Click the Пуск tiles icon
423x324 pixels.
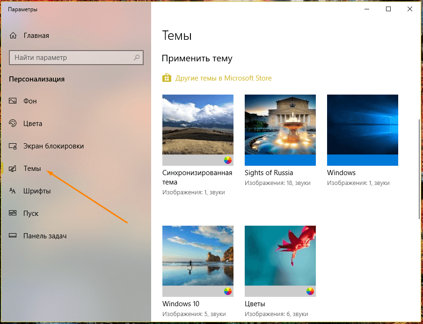tap(13, 214)
